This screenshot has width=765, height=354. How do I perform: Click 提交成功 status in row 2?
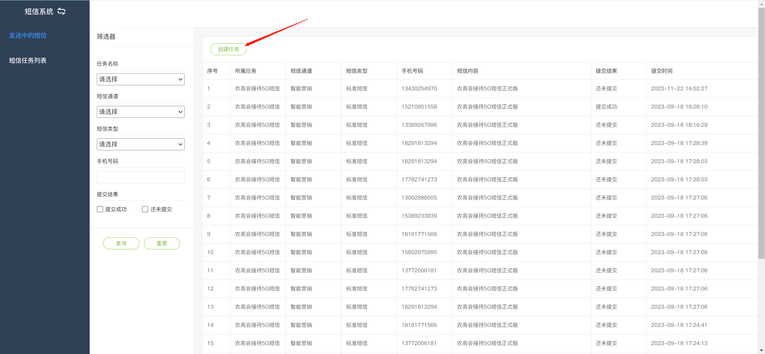tap(606, 107)
